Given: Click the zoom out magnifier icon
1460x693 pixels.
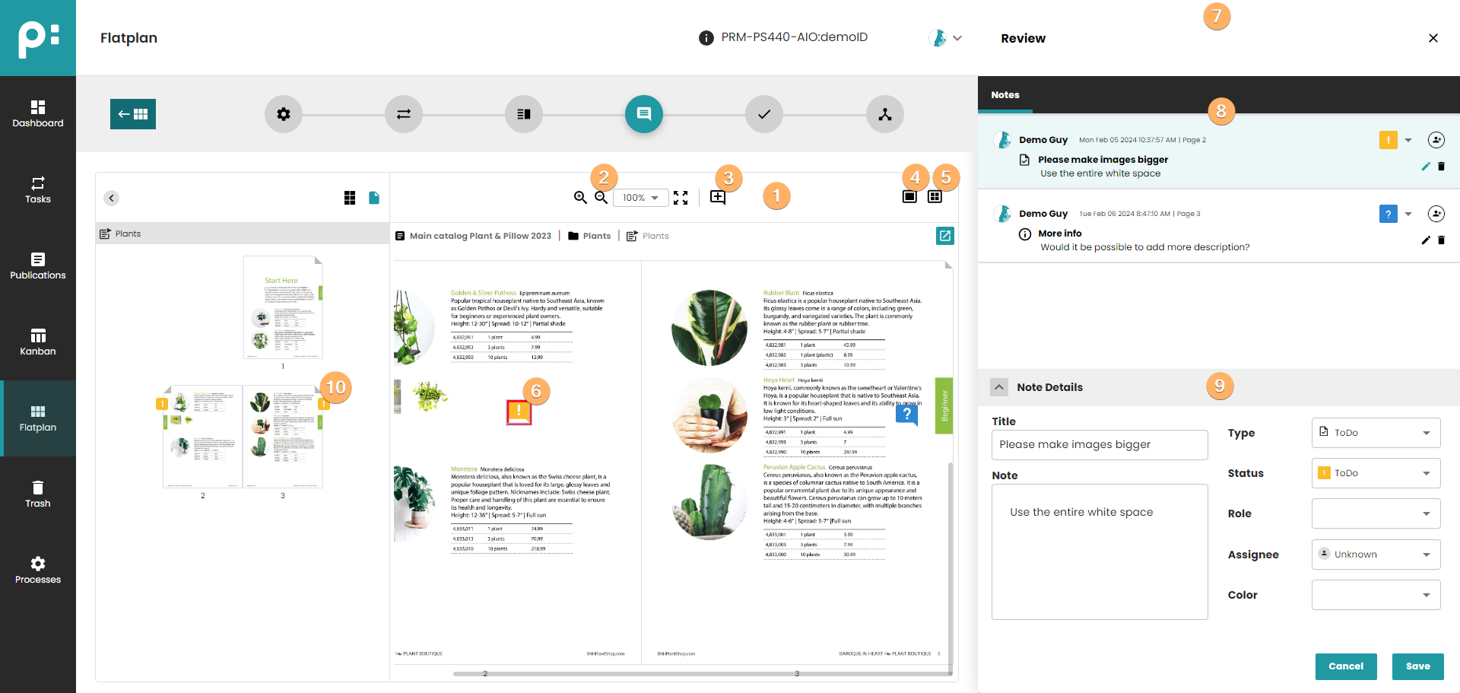Looking at the screenshot, I should click(601, 198).
